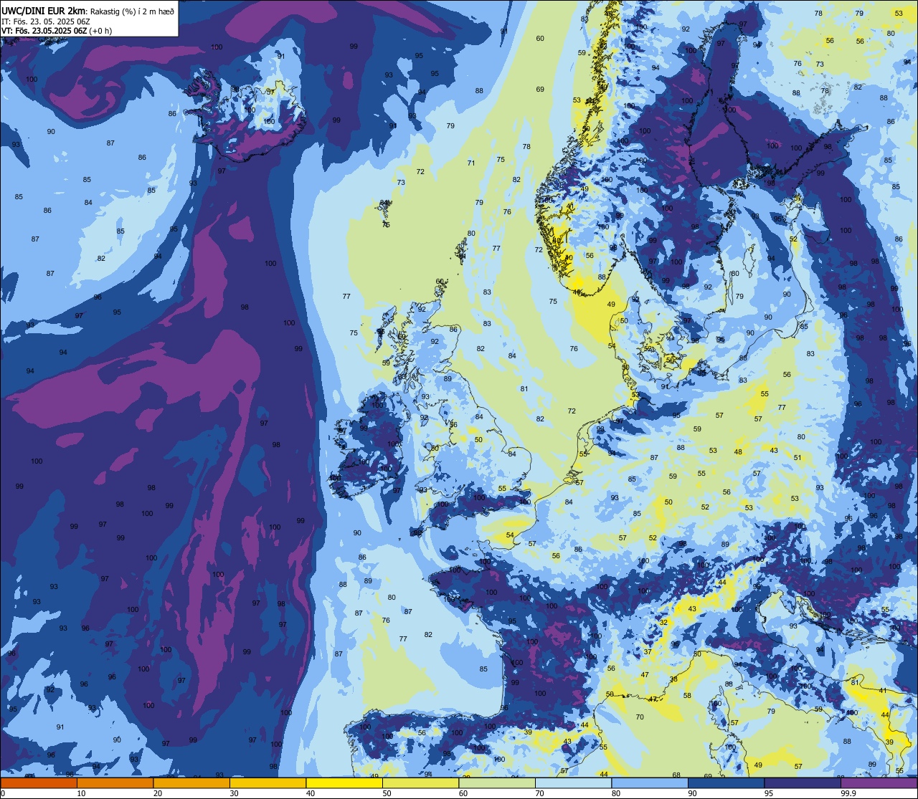Click the legend tick label '30'
The height and width of the screenshot is (799, 918).
pyautogui.click(x=234, y=793)
